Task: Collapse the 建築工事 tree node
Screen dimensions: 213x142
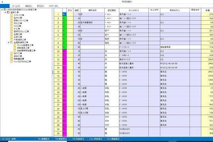Action: click(x=5, y=12)
